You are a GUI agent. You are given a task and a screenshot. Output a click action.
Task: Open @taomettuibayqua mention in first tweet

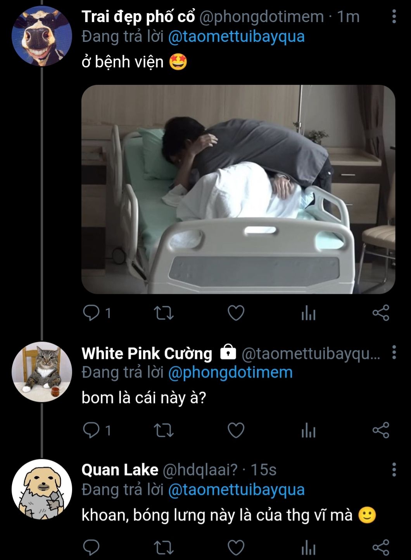click(x=236, y=37)
